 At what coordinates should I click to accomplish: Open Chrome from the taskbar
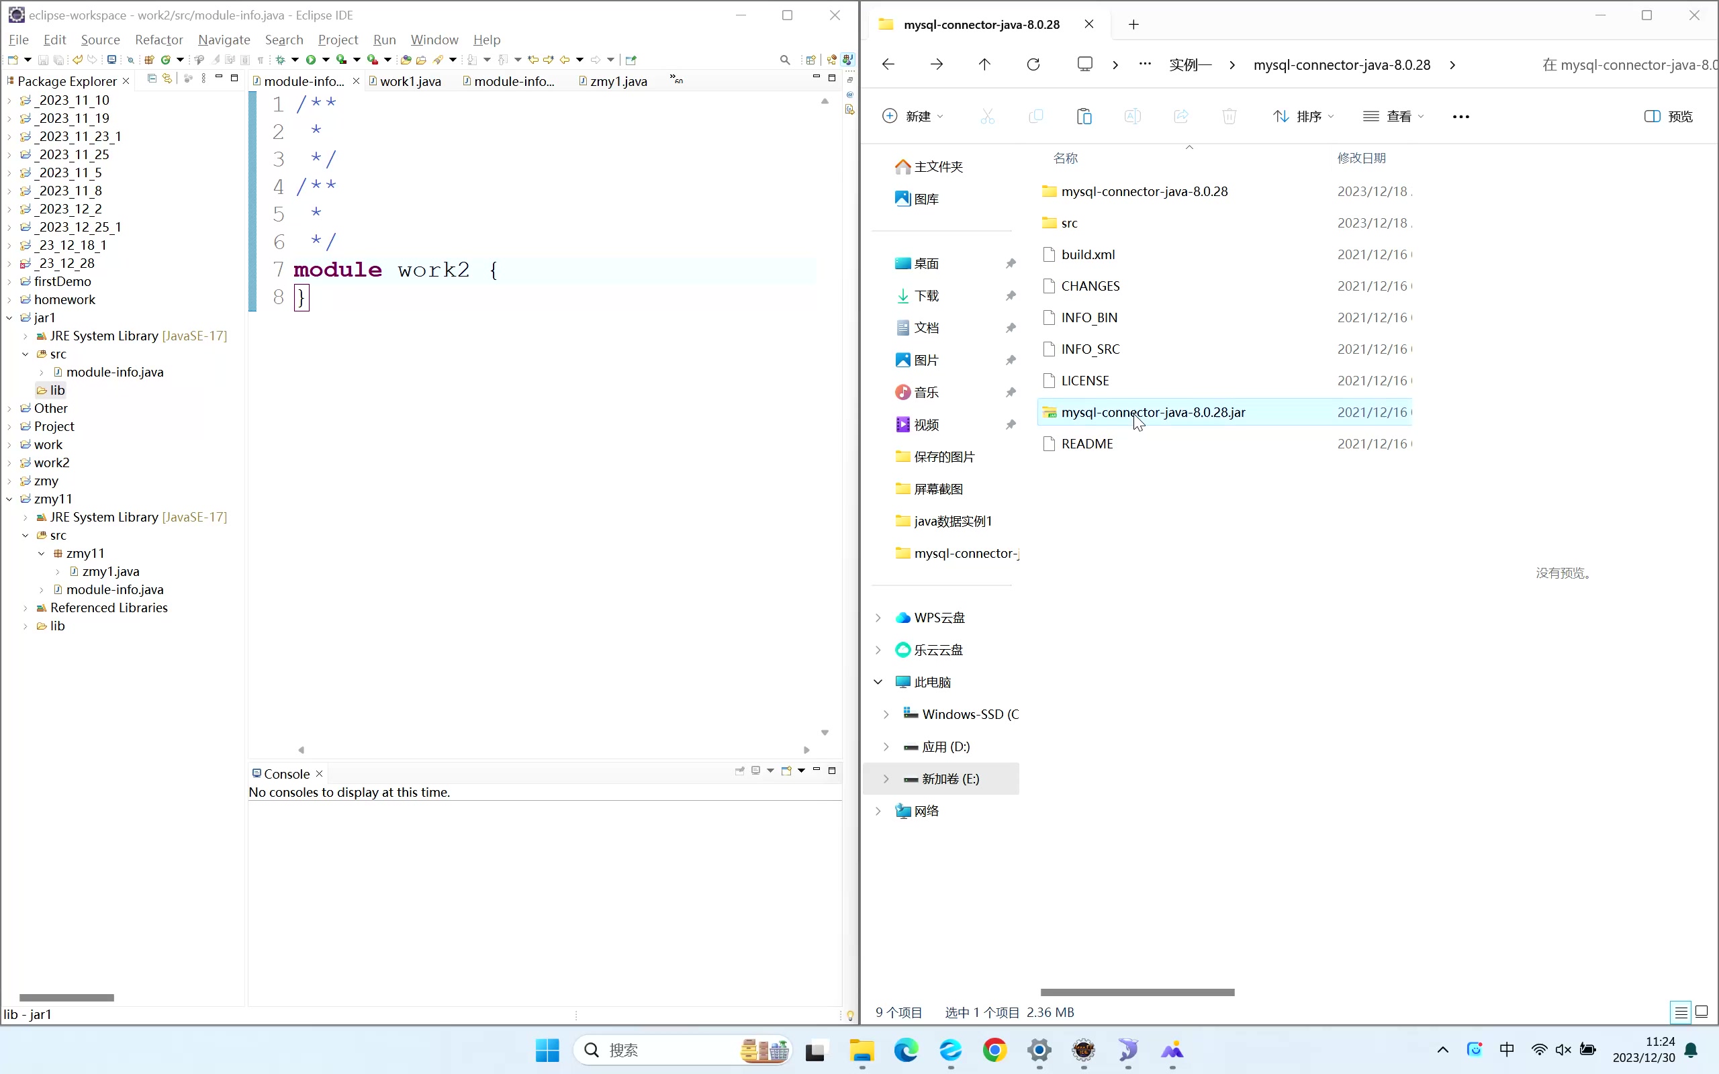[x=994, y=1050]
